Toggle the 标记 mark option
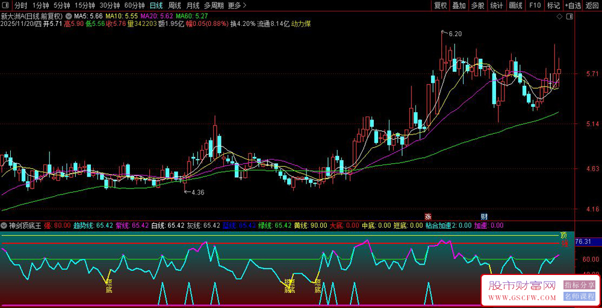 553,5
